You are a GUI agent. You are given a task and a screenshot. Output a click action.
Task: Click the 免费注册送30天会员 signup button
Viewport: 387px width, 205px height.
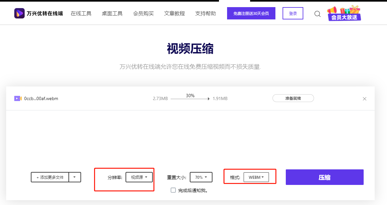pos(251,13)
